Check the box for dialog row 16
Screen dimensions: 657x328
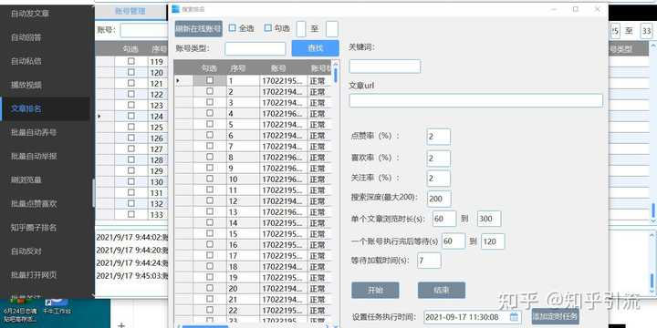(x=210, y=244)
